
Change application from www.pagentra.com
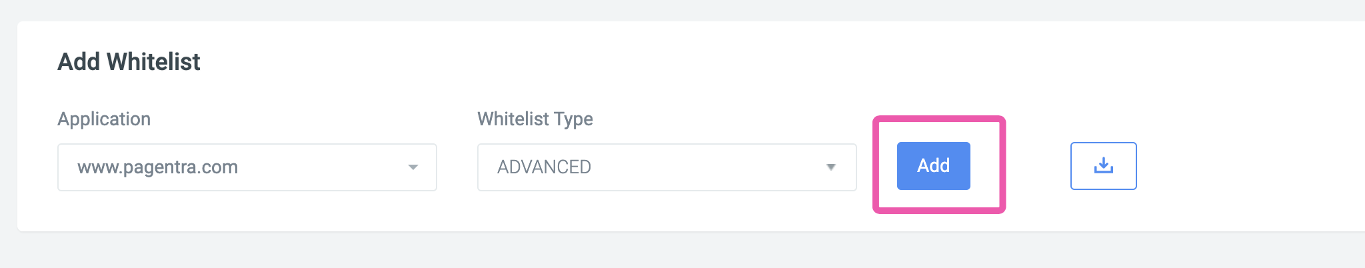(x=247, y=167)
